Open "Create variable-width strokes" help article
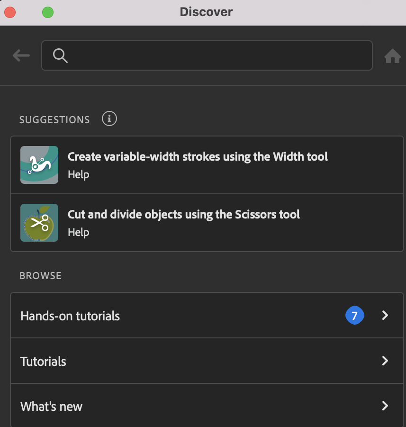 point(198,156)
